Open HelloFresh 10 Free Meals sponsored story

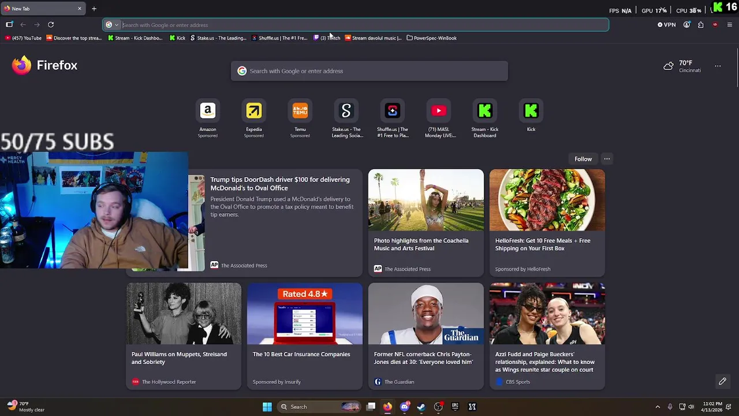(x=543, y=244)
